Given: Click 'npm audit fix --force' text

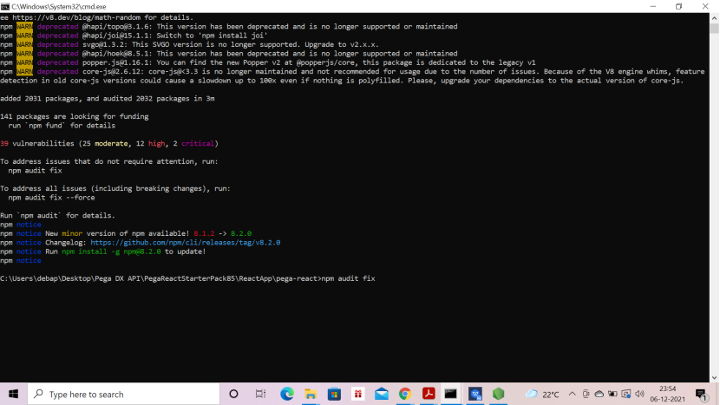Looking at the screenshot, I should tap(51, 198).
